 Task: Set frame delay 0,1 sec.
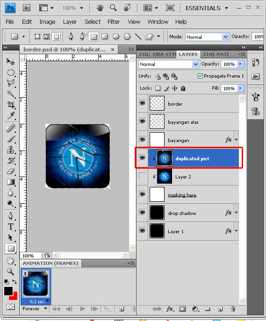39,301
